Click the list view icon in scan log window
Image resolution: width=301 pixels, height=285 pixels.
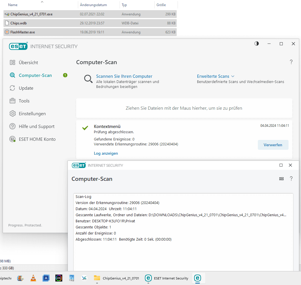pyautogui.click(x=281, y=179)
